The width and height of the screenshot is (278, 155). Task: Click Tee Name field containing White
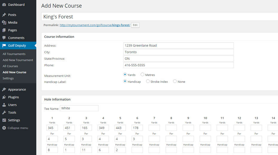point(79,108)
